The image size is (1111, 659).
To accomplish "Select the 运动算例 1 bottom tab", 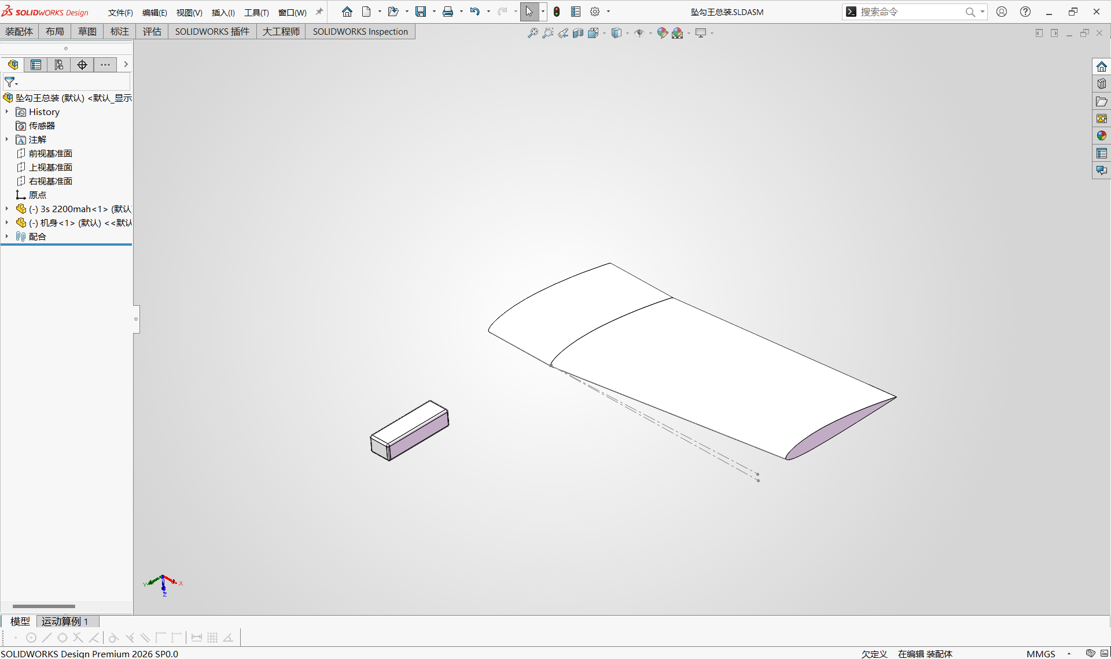I will pos(68,621).
